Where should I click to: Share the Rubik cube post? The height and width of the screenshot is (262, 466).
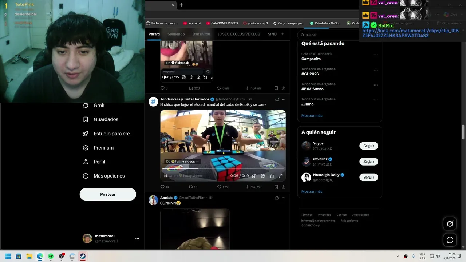pyautogui.click(x=284, y=187)
